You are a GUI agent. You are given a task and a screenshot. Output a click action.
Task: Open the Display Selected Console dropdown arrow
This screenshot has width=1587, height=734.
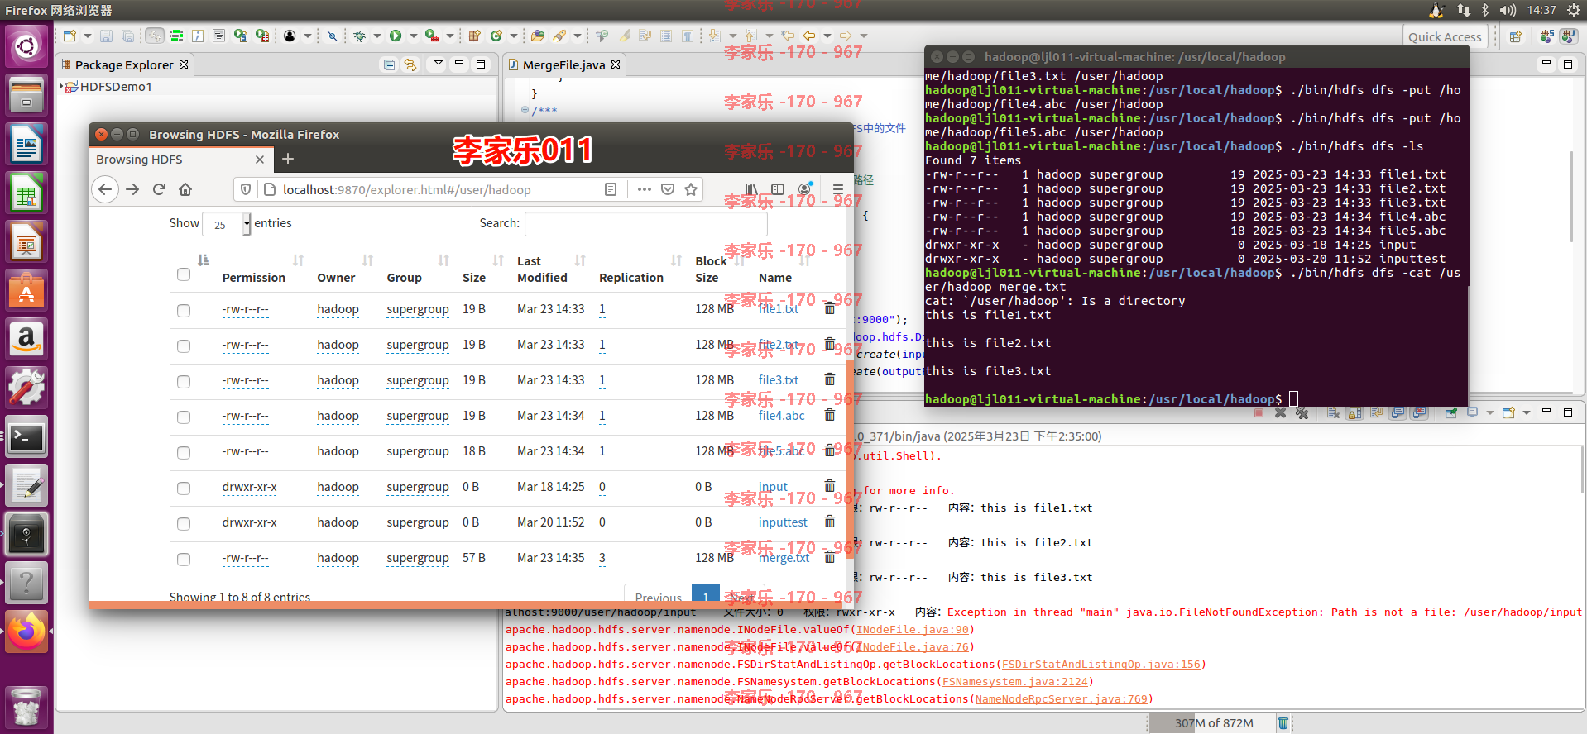pos(1489,412)
